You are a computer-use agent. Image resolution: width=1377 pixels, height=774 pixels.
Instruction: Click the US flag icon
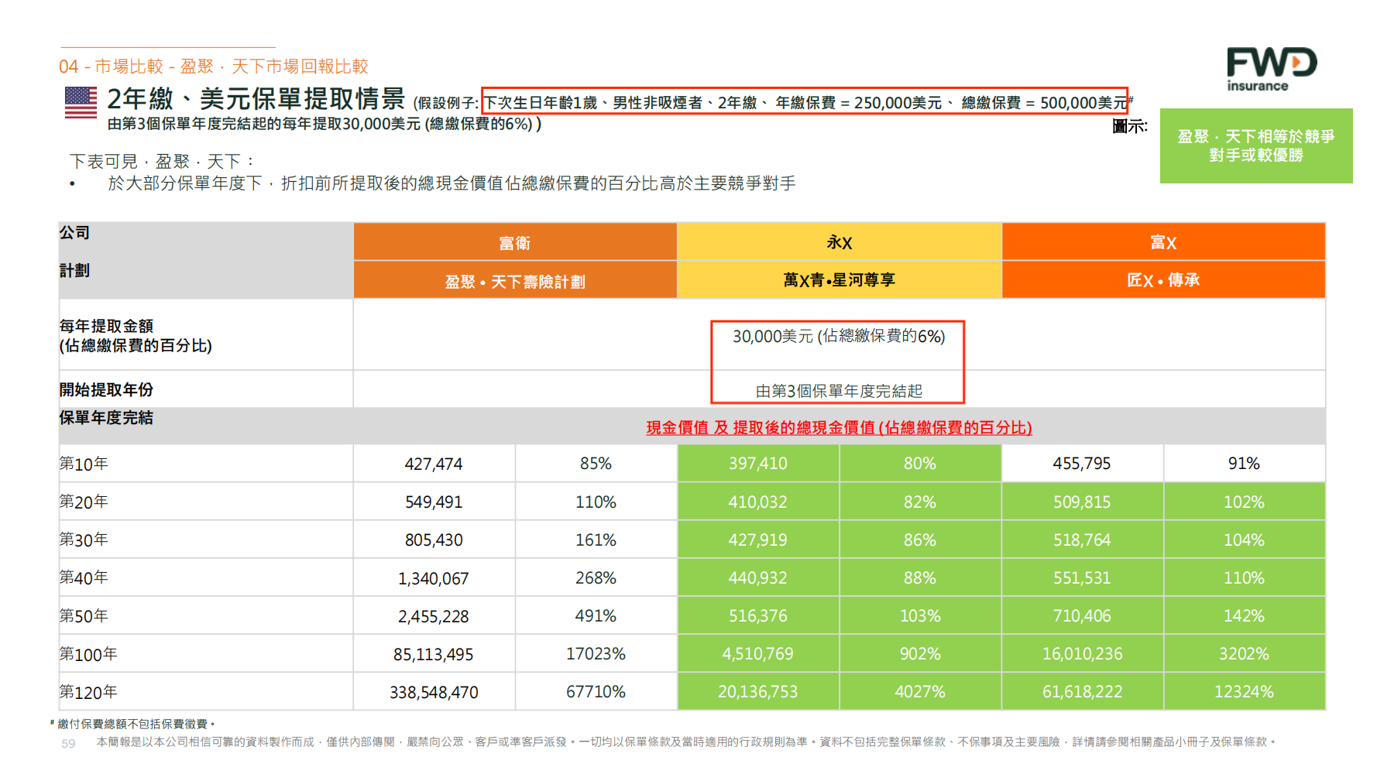coord(81,102)
